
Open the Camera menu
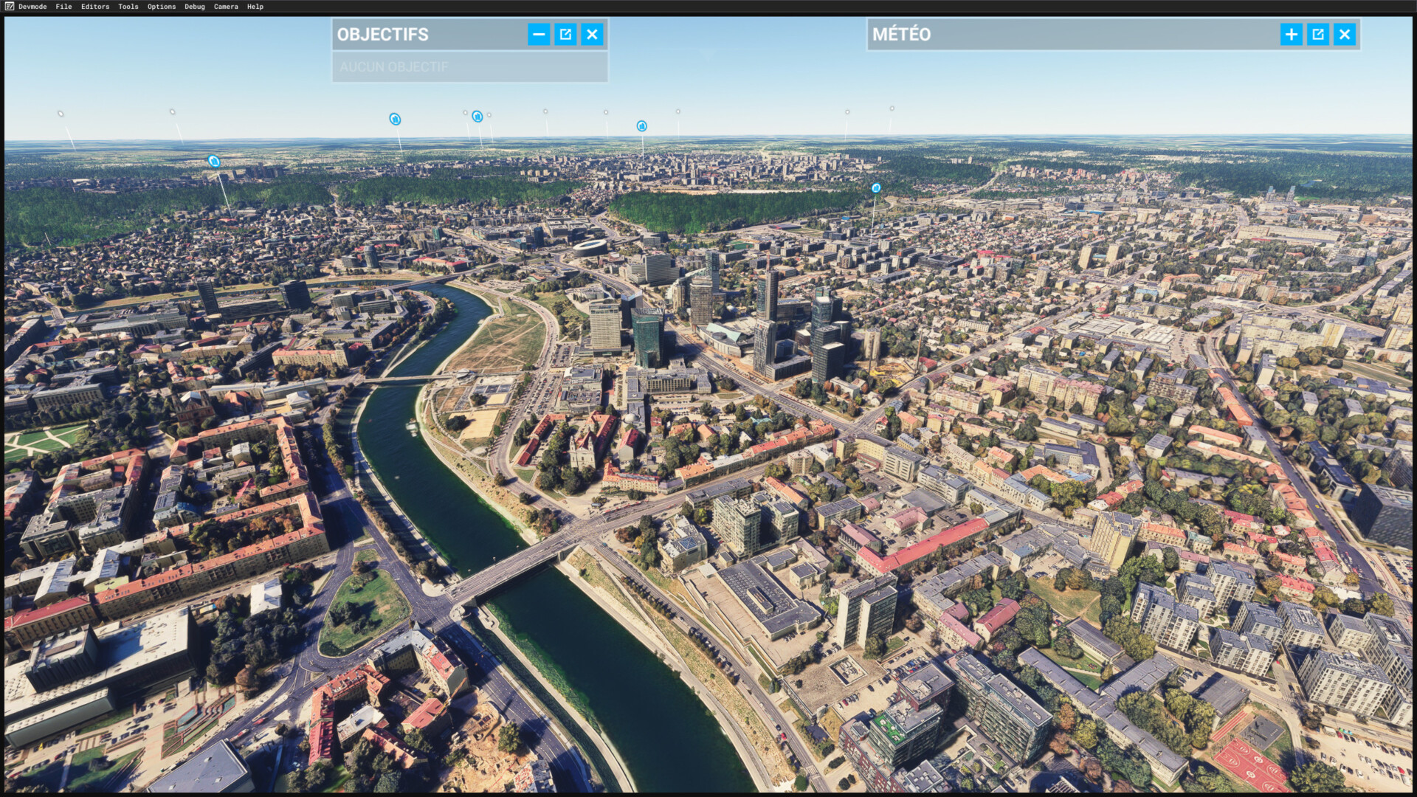click(x=226, y=7)
